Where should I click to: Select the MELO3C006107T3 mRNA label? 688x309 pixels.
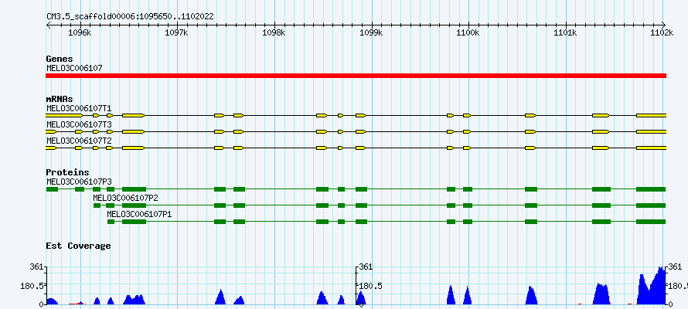pos(79,124)
